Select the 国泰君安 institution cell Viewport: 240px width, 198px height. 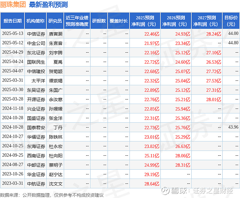(36, 128)
